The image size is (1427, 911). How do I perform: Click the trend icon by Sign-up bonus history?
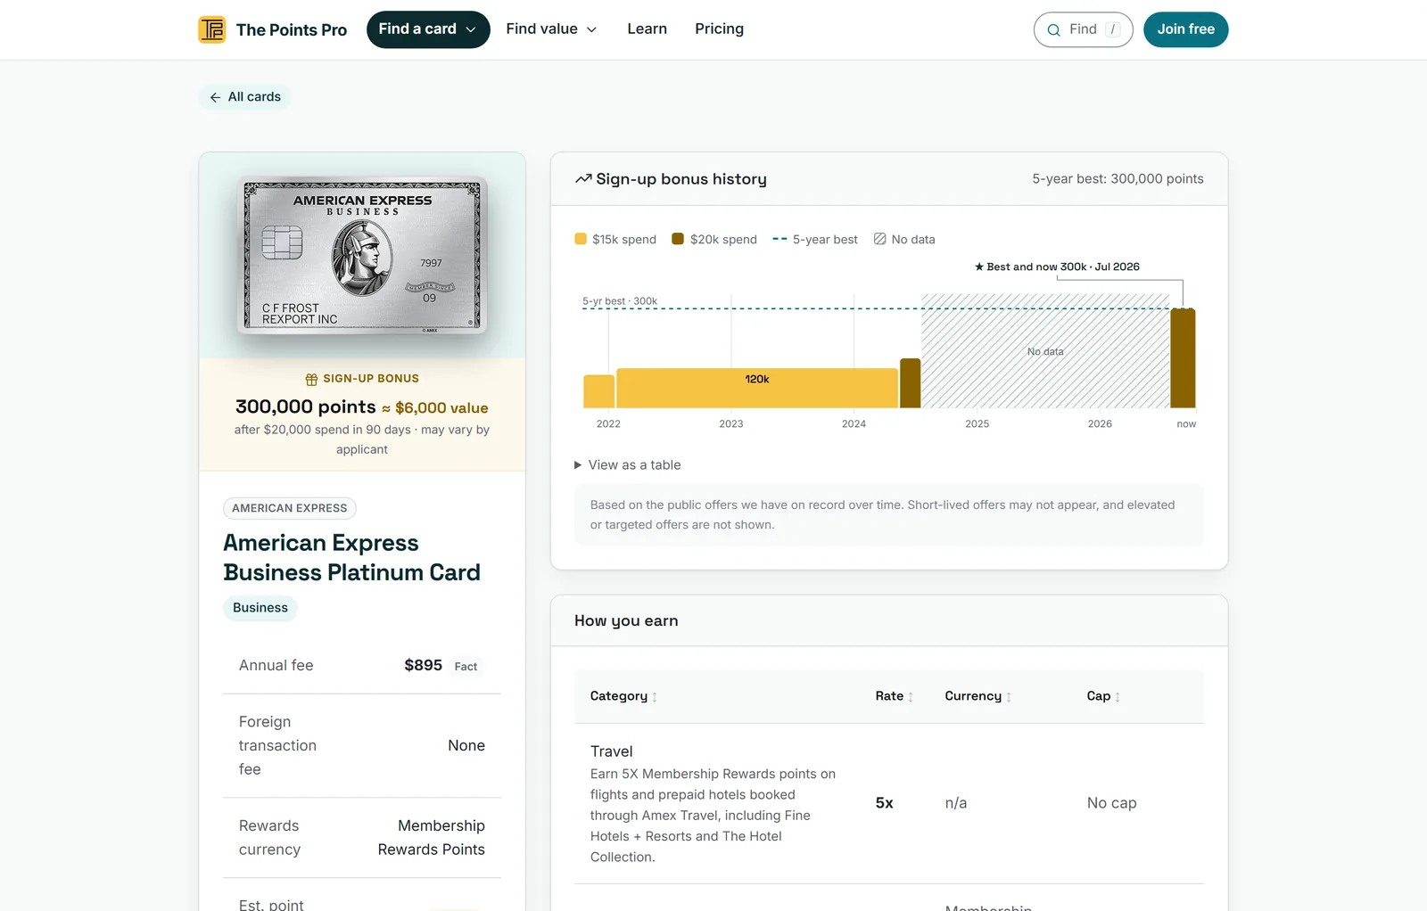[x=583, y=179]
